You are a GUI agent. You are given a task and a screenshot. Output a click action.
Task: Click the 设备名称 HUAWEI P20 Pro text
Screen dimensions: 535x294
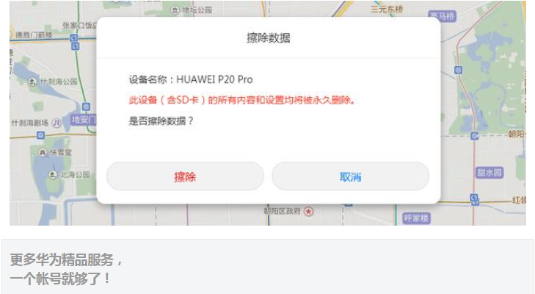tap(191, 79)
